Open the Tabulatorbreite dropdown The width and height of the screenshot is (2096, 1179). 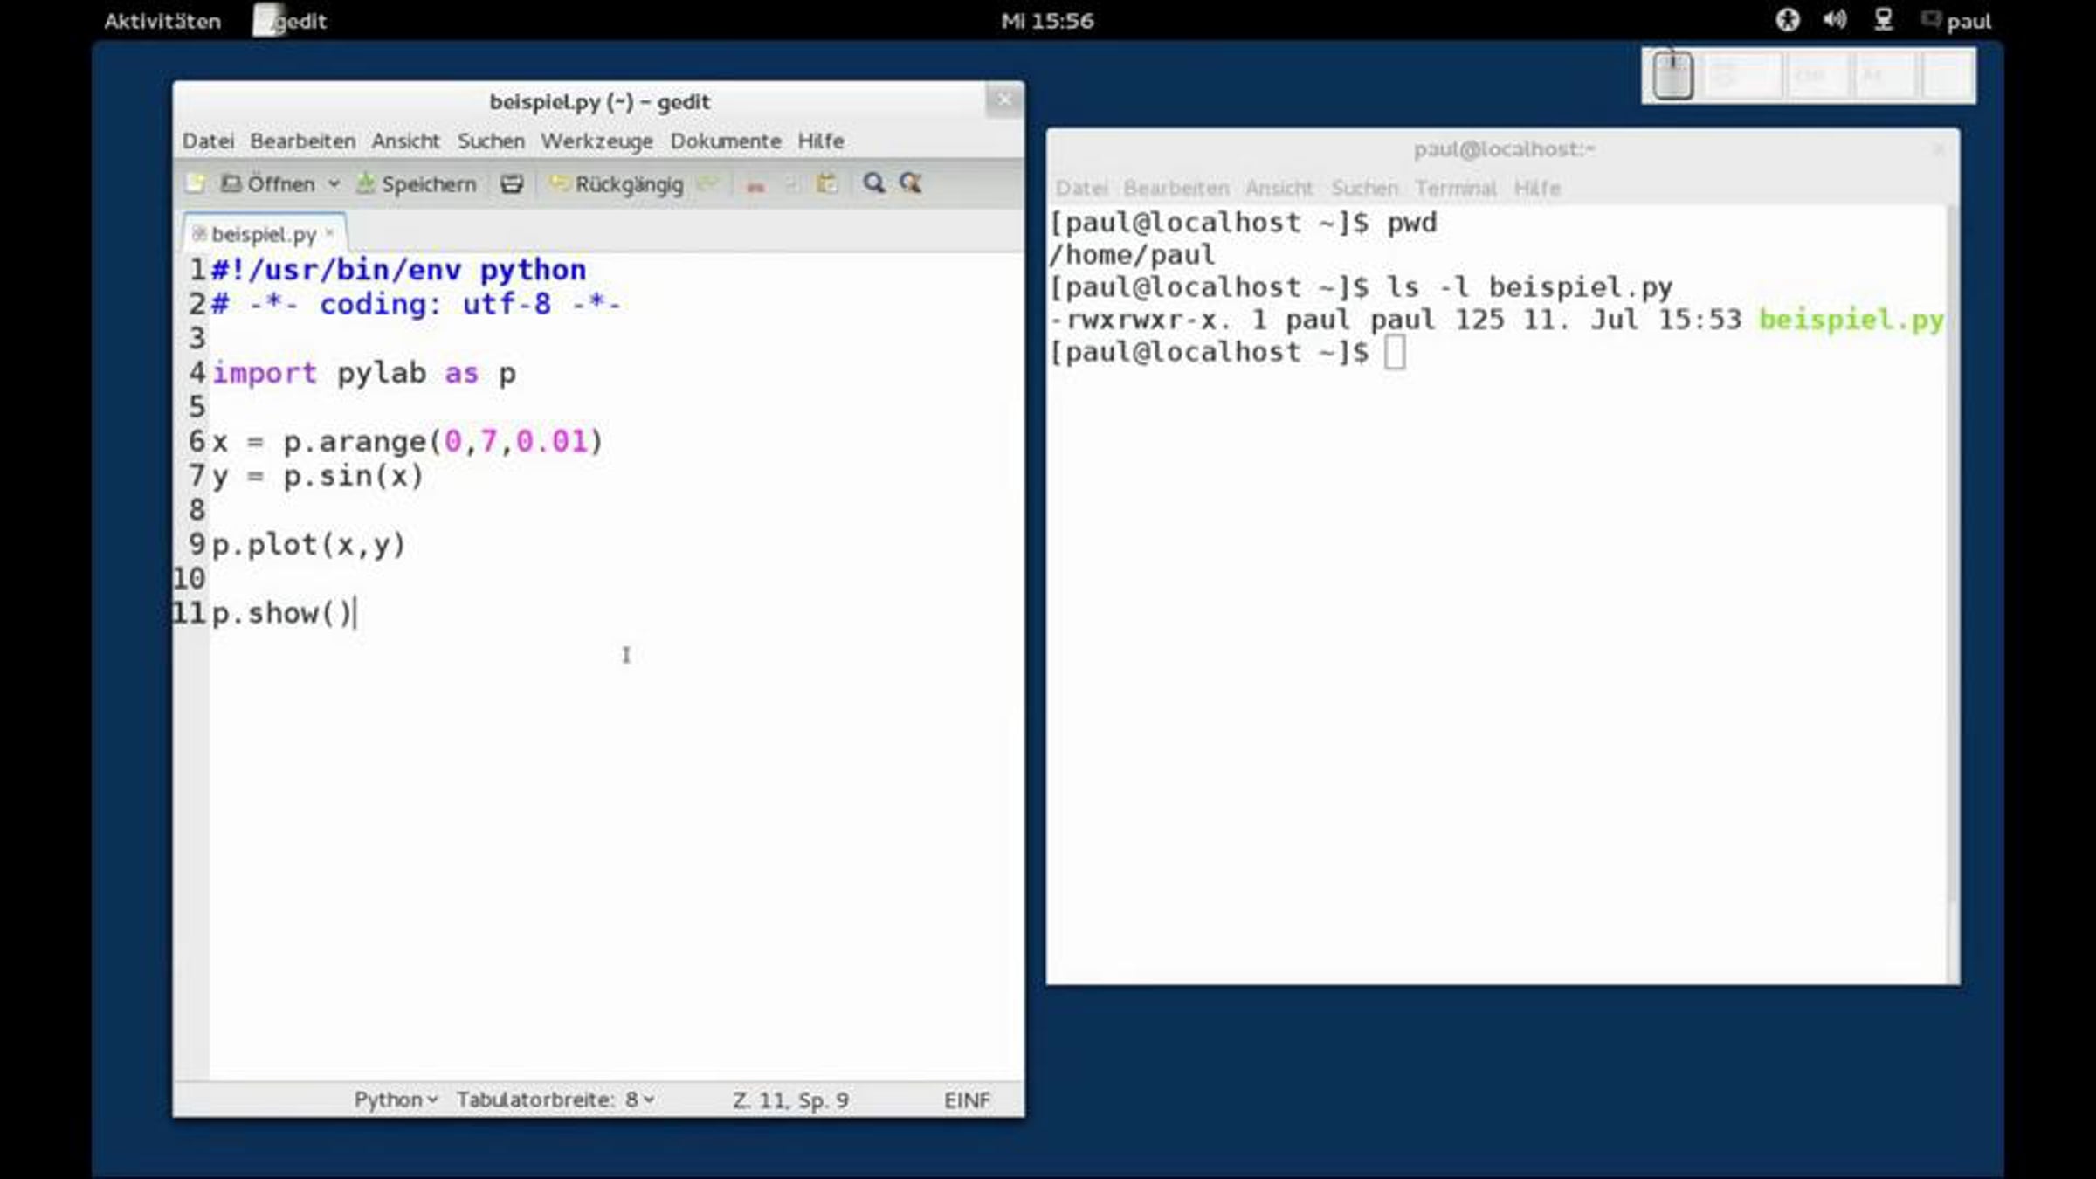coord(555,1100)
